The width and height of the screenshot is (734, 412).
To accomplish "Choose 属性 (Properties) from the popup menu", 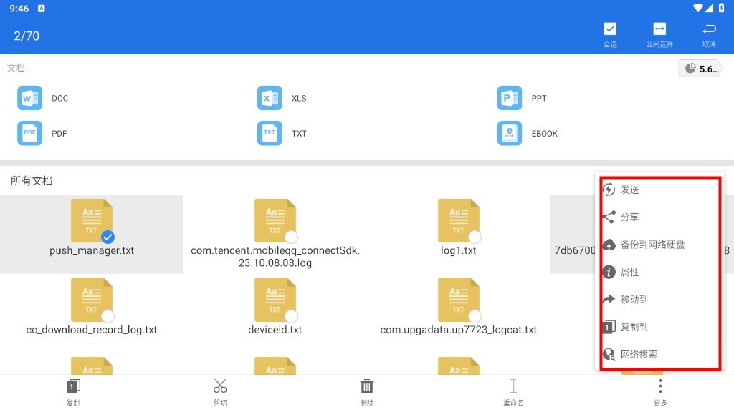I will (630, 272).
